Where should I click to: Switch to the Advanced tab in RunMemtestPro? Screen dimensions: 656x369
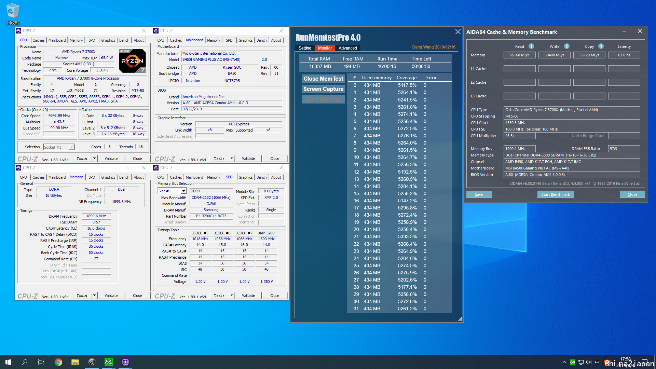(x=347, y=48)
